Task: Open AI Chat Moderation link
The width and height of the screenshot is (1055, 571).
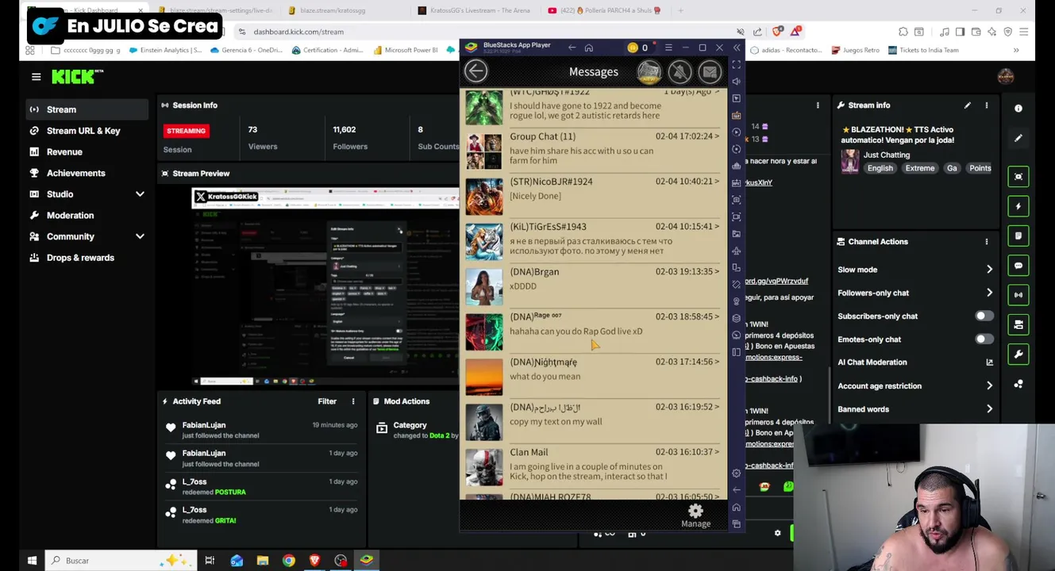Action: 914,362
